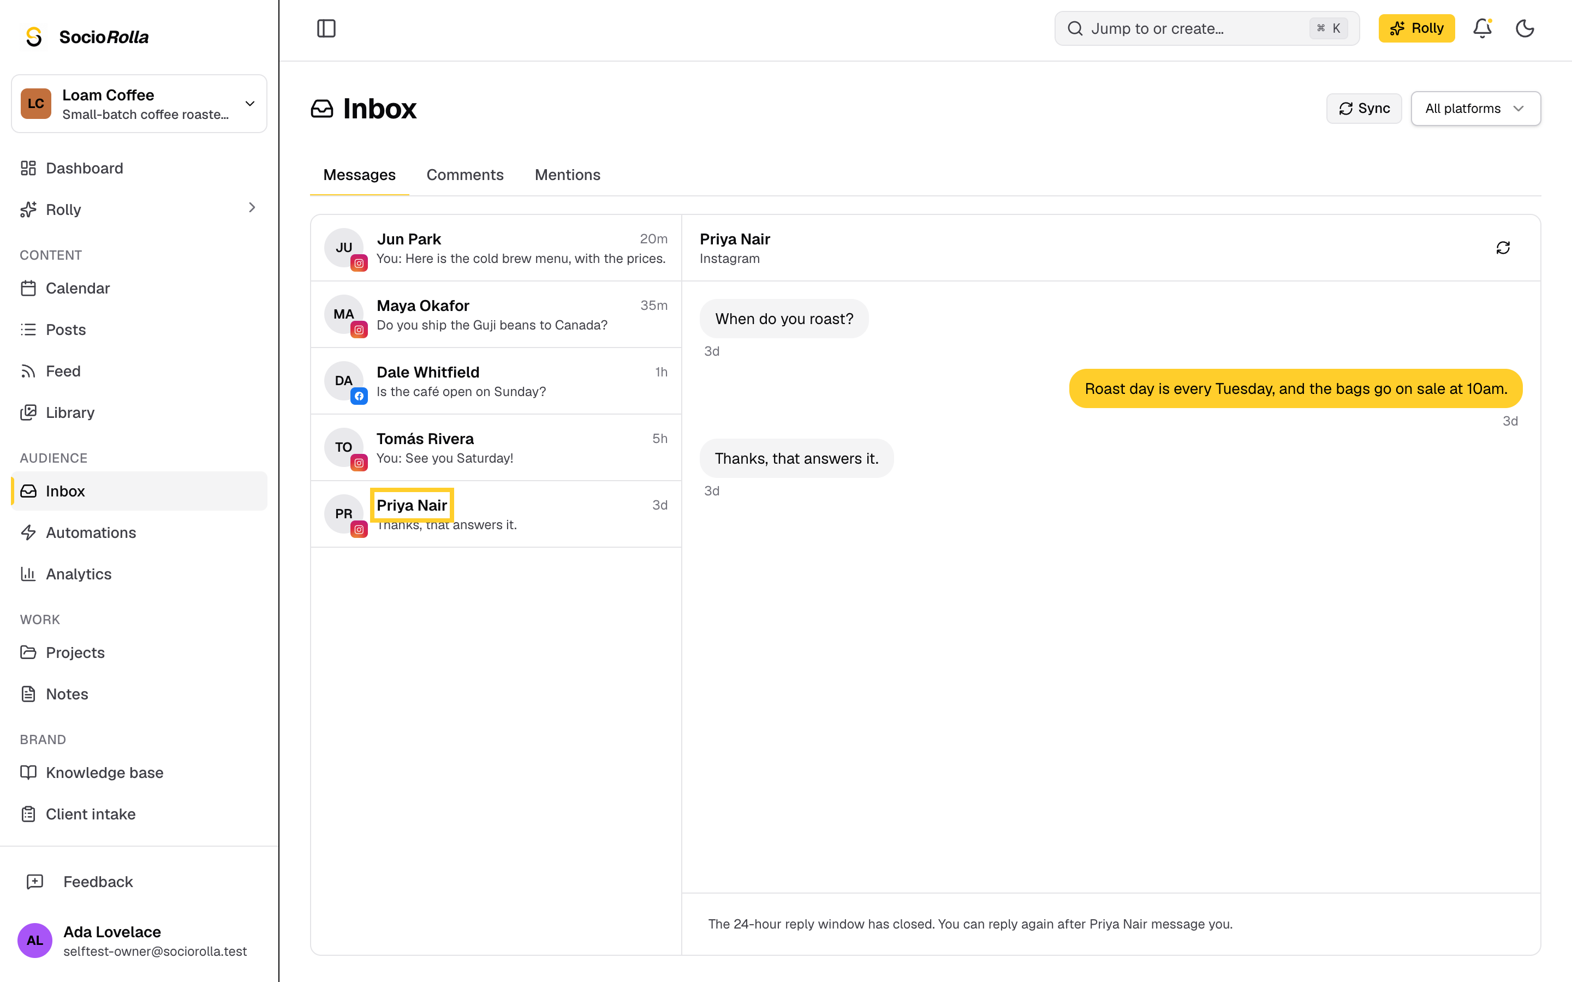Click the 24-hour reply window notice

(970, 924)
